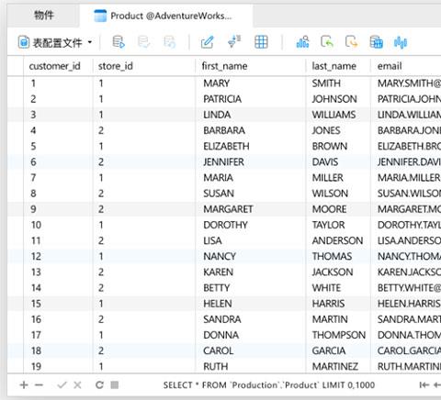Click the waveform chart icon at toolbar end

401,42
